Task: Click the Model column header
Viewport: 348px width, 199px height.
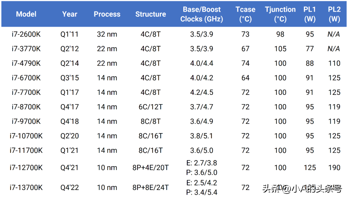Action: tap(26, 14)
